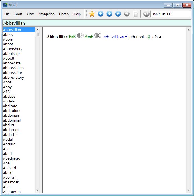Image resolution: width=194 pixels, height=196 pixels.
Task: Open the "Don't use TTS" combo box
Action: [x=170, y=14]
